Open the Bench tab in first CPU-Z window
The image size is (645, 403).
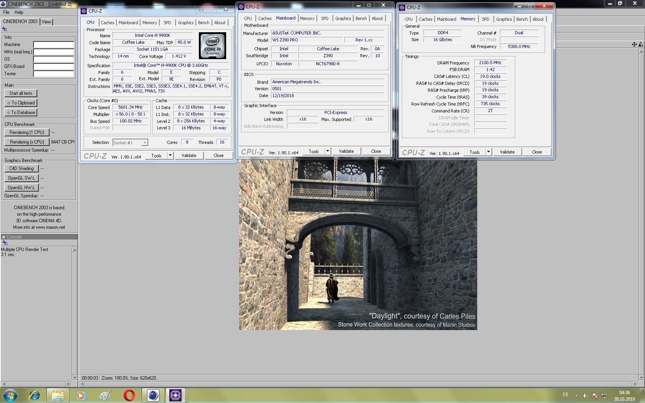coord(204,23)
